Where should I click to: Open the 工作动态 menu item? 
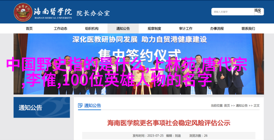pos(60,29)
